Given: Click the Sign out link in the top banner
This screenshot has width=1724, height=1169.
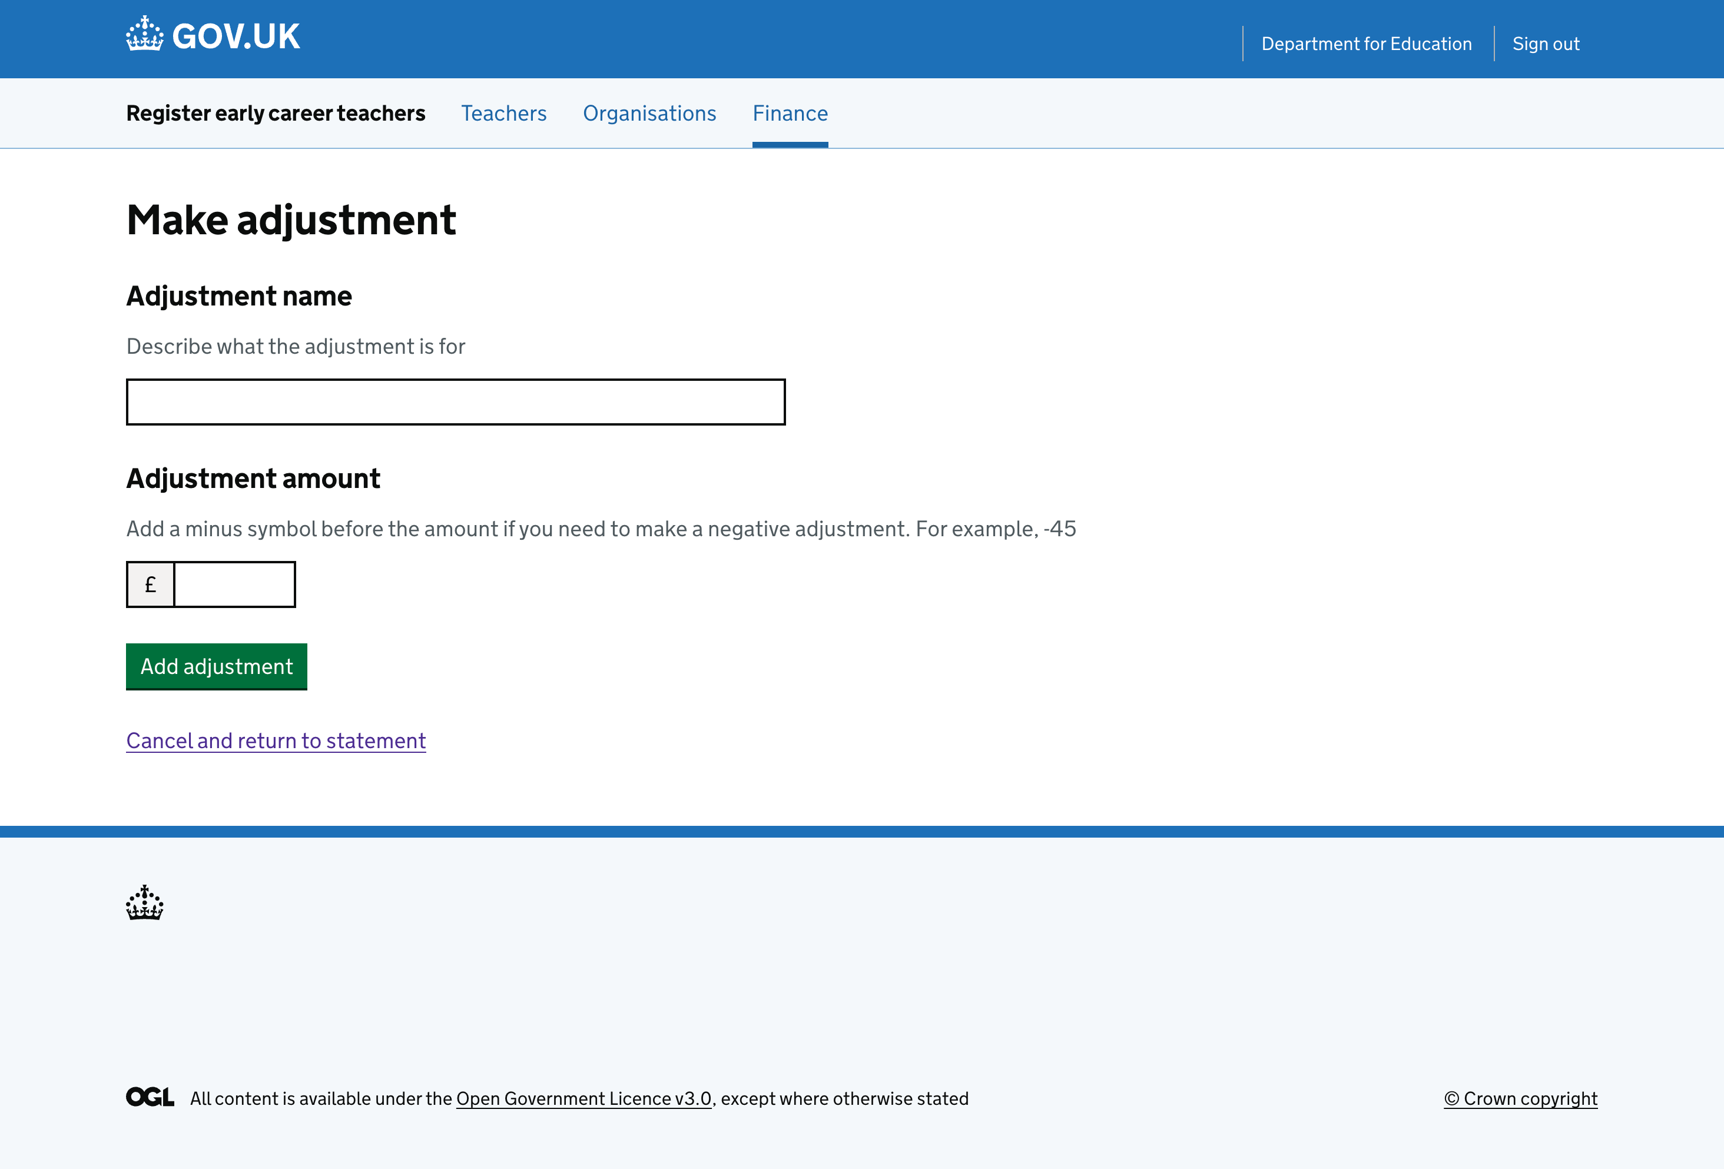Looking at the screenshot, I should pos(1545,43).
